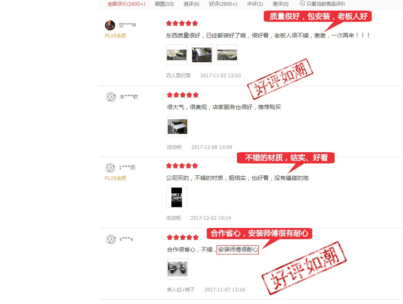Viewport: 403px width, 304px height.
Task: Switch to the 晒图(10) tab
Action: pos(164,4)
